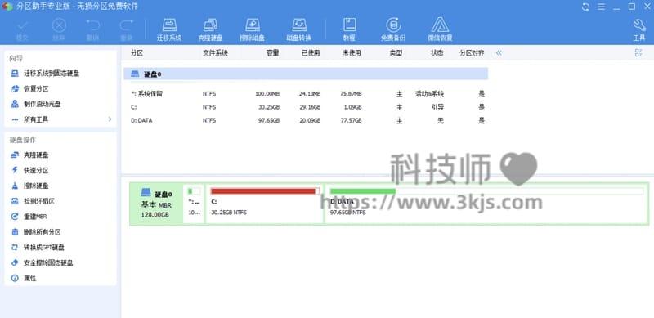This screenshot has height=318, width=654.
Task: Click the 撤销 (undo) arrow icon
Action: coord(92,25)
